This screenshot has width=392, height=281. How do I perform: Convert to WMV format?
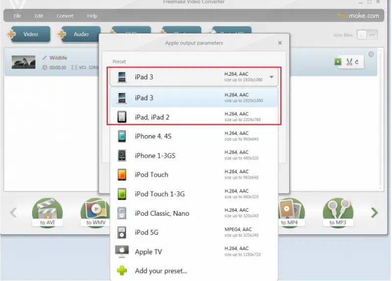[96, 213]
